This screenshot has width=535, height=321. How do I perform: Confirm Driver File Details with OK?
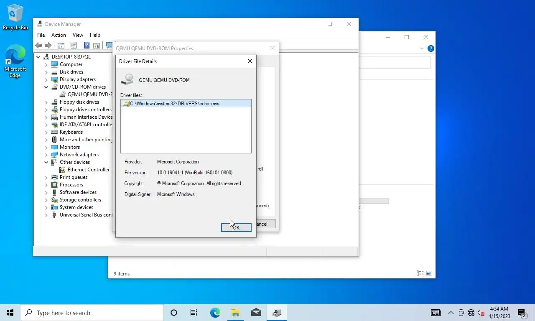(236, 227)
